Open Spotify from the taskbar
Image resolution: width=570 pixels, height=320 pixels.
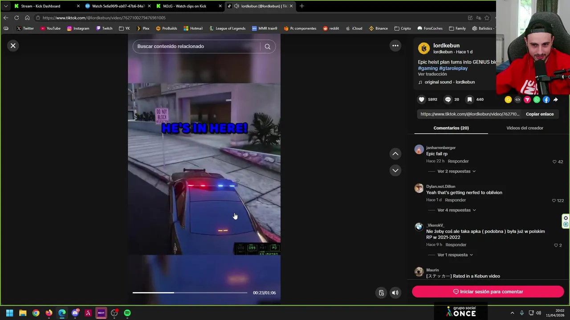coord(127,313)
